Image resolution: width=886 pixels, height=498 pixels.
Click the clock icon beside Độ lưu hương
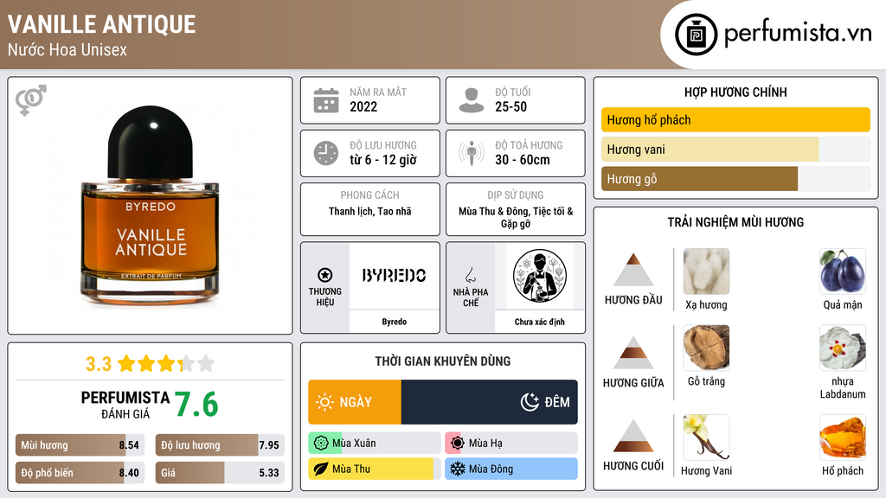point(326,153)
